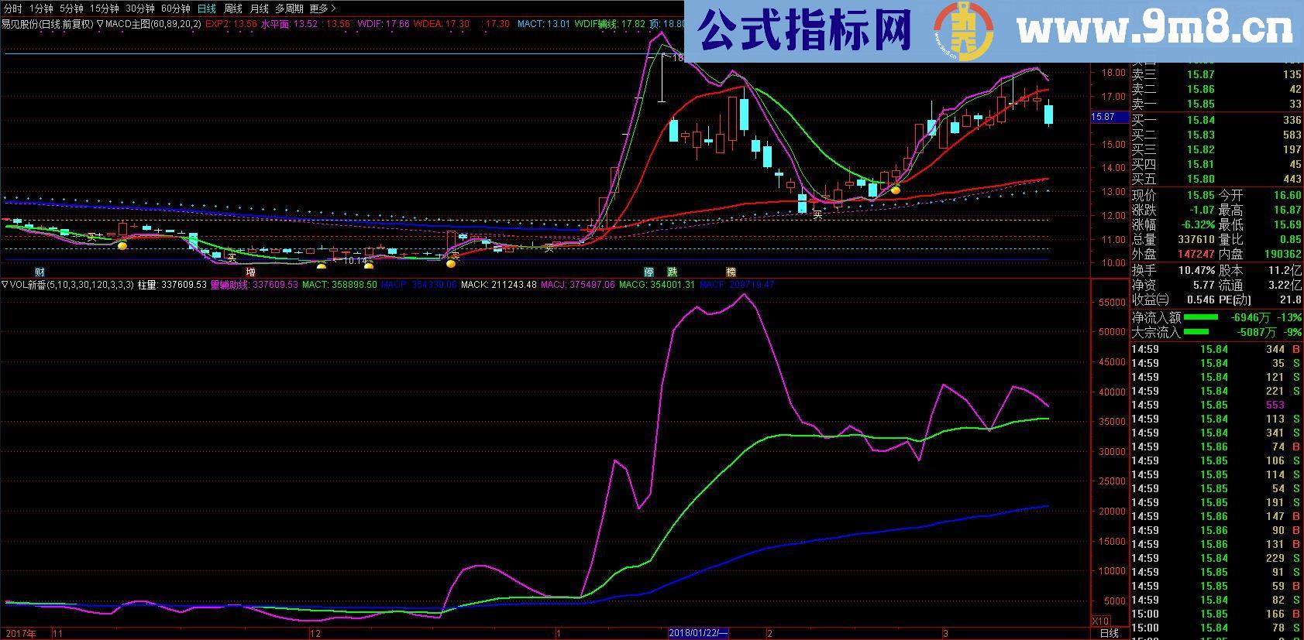Click the 买三 bid price 15.82

[x=1200, y=149]
